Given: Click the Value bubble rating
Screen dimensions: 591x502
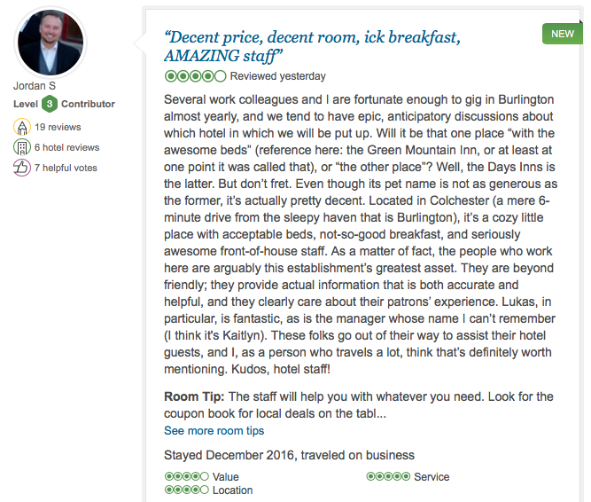Looking at the screenshot, I should (186, 477).
